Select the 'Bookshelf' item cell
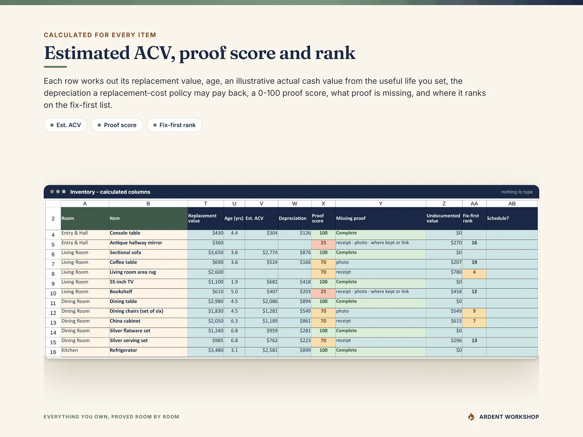This screenshot has width=583, height=437. 148,294
